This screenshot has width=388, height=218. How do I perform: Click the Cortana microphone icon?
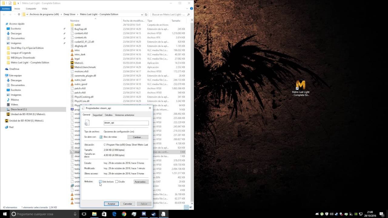coord(75,214)
